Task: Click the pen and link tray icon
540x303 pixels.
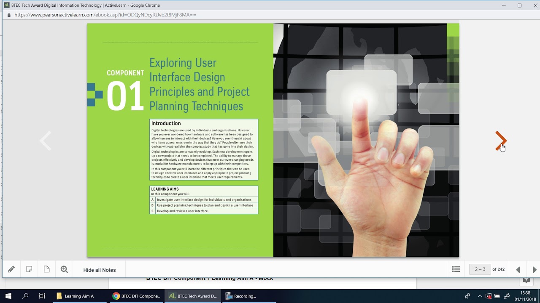Action: pyautogui.click(x=507, y=296)
